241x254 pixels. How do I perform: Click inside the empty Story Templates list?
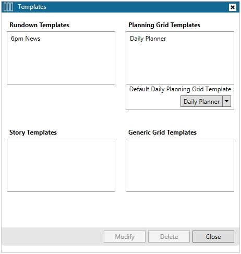61,165
